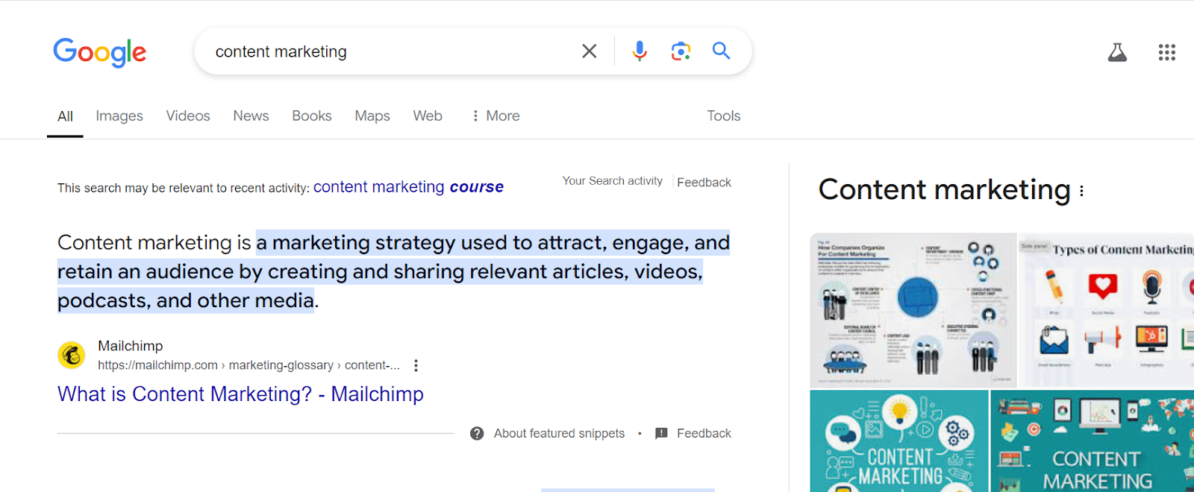This screenshot has width=1194, height=492.
Task: Click the highlighted featured snippet definition text
Action: [393, 271]
